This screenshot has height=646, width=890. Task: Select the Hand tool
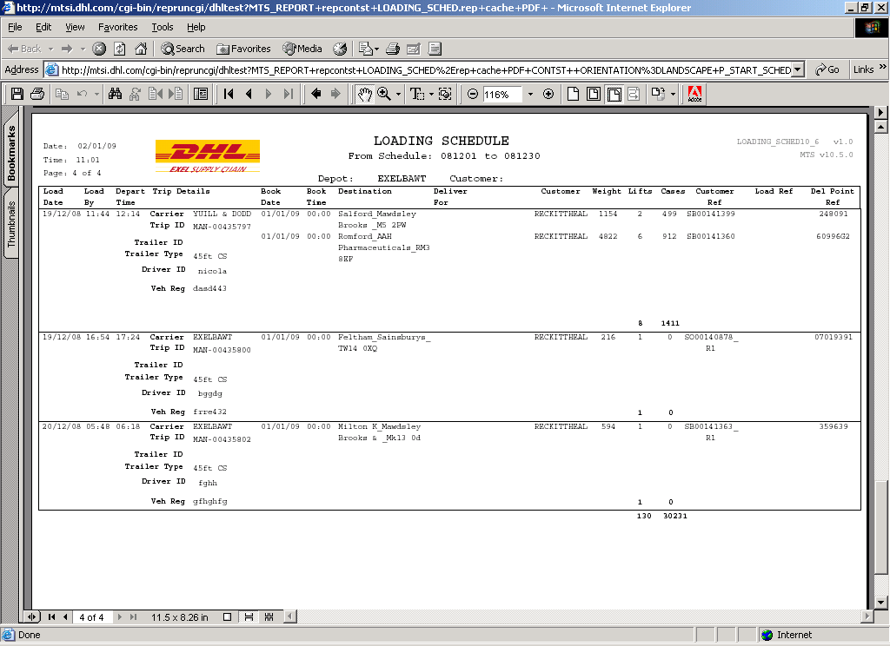[364, 94]
